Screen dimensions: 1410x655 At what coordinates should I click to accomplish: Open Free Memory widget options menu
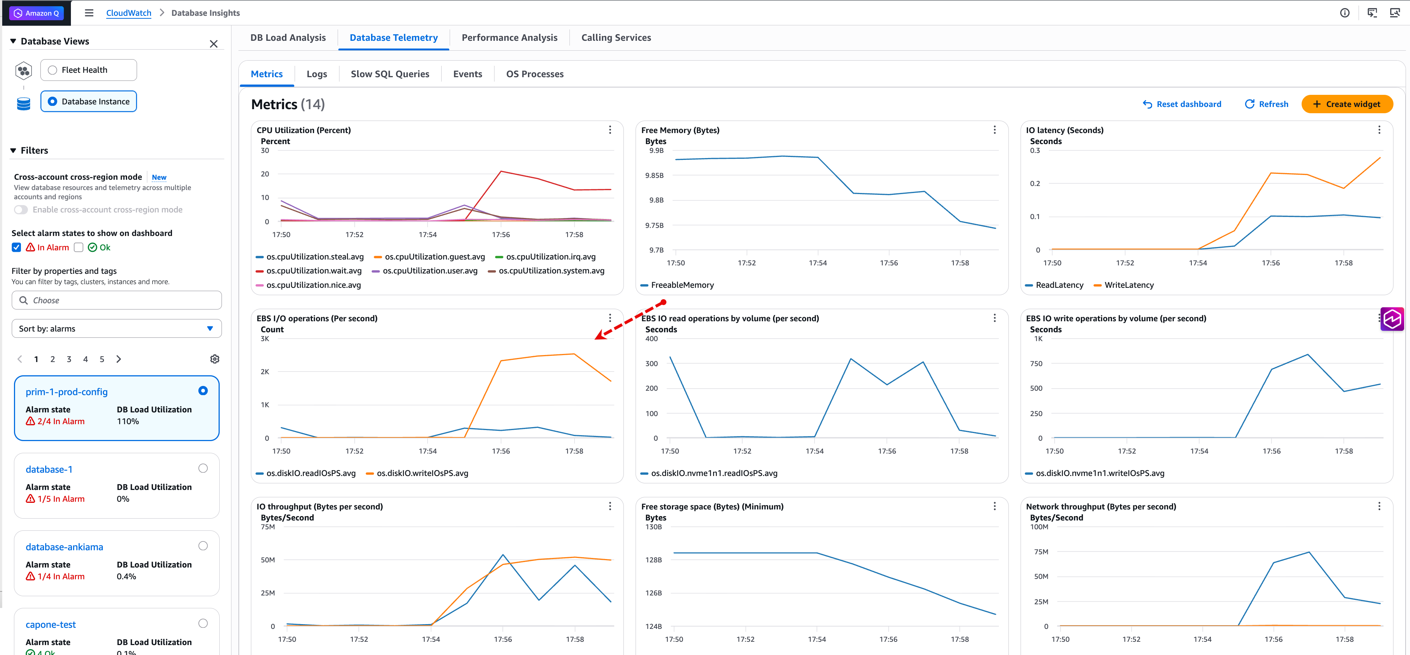[994, 130]
